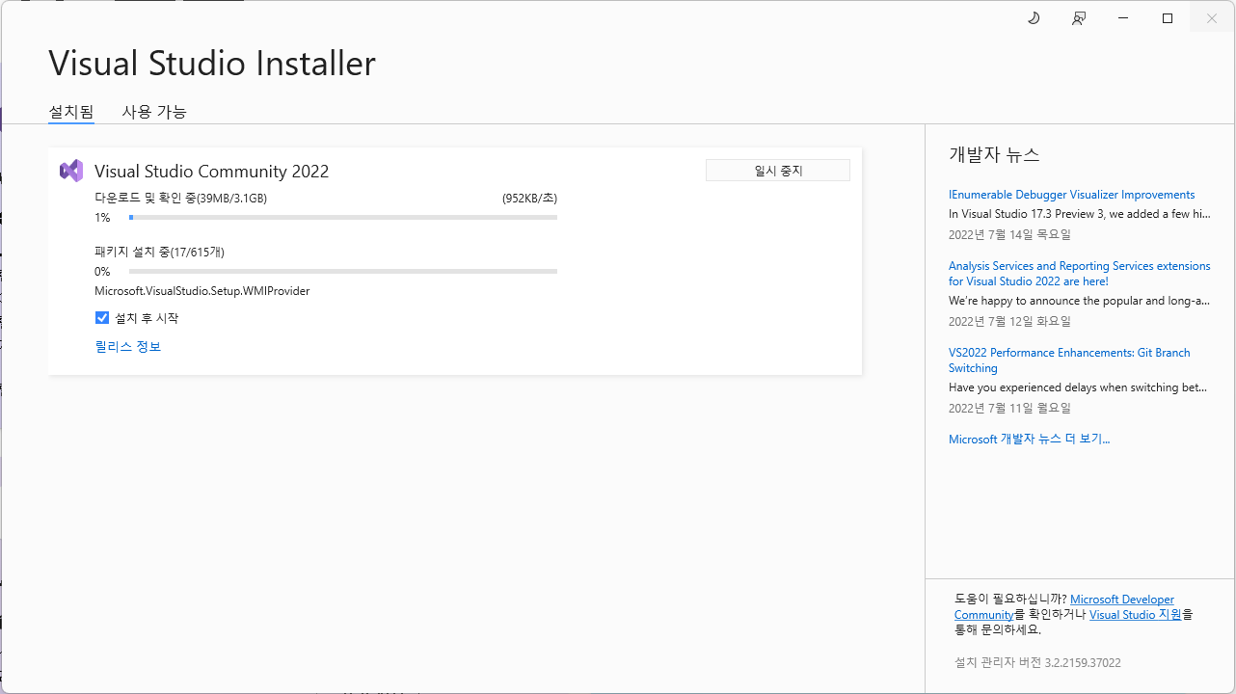Open the Microsoft Developer Community link
This screenshot has width=1236, height=694.
click(x=1064, y=607)
